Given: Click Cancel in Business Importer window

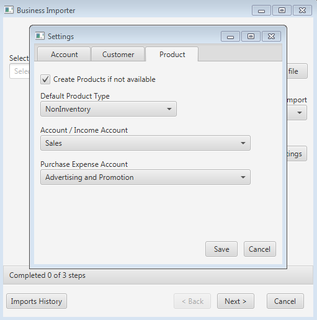Looking at the screenshot, I should point(285,301).
